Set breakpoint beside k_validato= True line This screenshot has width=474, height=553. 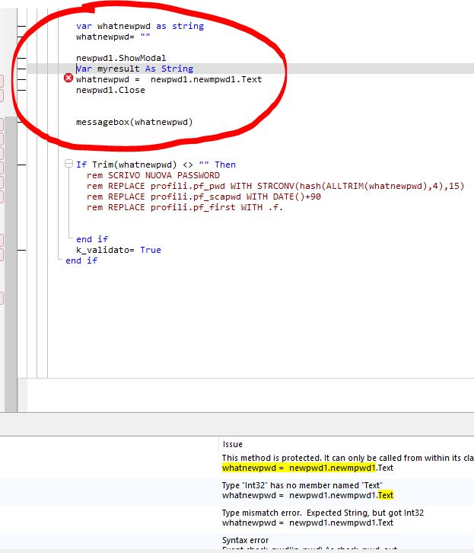click(x=21, y=250)
